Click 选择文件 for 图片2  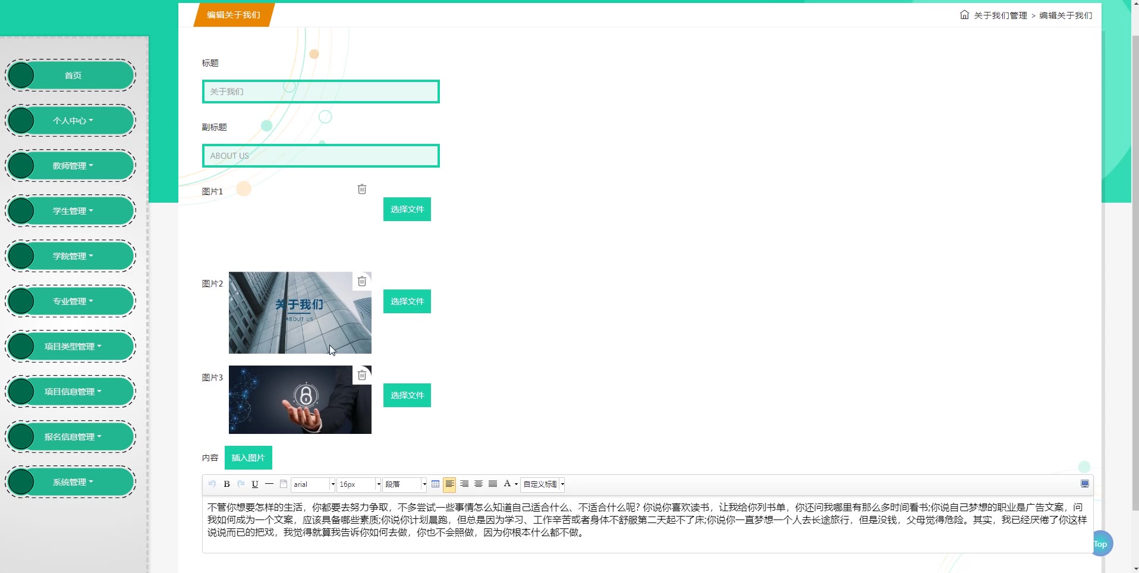(x=407, y=301)
